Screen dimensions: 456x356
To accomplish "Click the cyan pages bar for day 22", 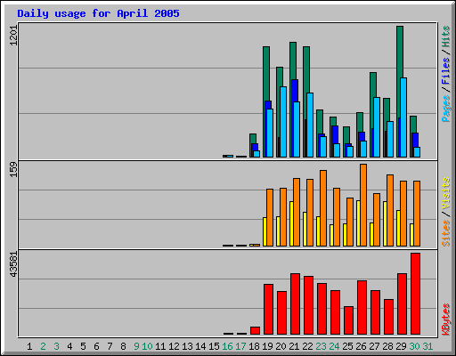I will [x=310, y=125].
